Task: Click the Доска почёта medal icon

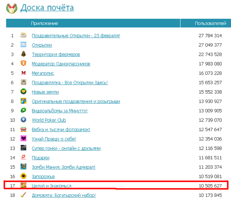Action: (11, 9)
